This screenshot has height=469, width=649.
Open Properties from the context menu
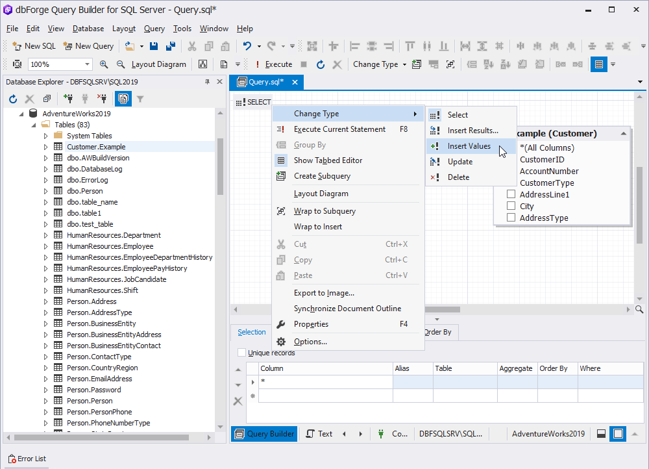pyautogui.click(x=348, y=324)
